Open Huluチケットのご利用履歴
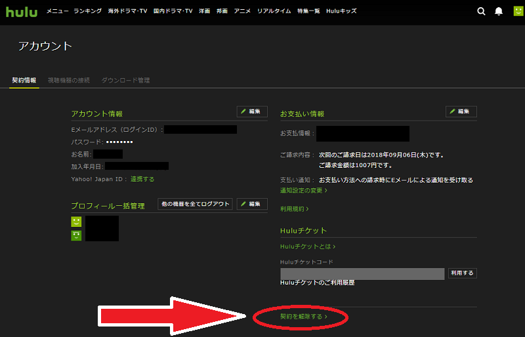 pyautogui.click(x=318, y=283)
